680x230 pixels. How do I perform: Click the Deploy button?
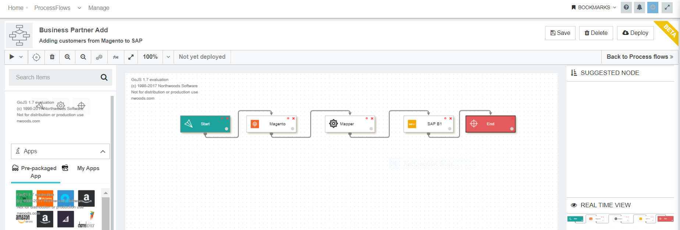click(635, 33)
